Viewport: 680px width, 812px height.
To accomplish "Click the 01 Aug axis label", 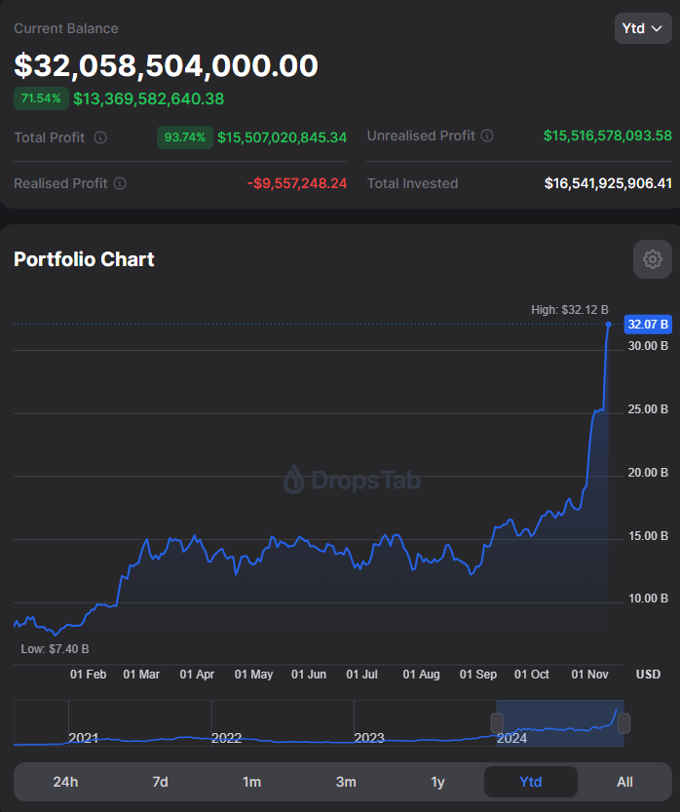I will click(x=421, y=675).
